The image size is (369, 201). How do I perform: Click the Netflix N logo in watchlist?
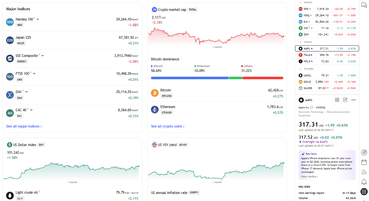pyautogui.click(x=301, y=61)
